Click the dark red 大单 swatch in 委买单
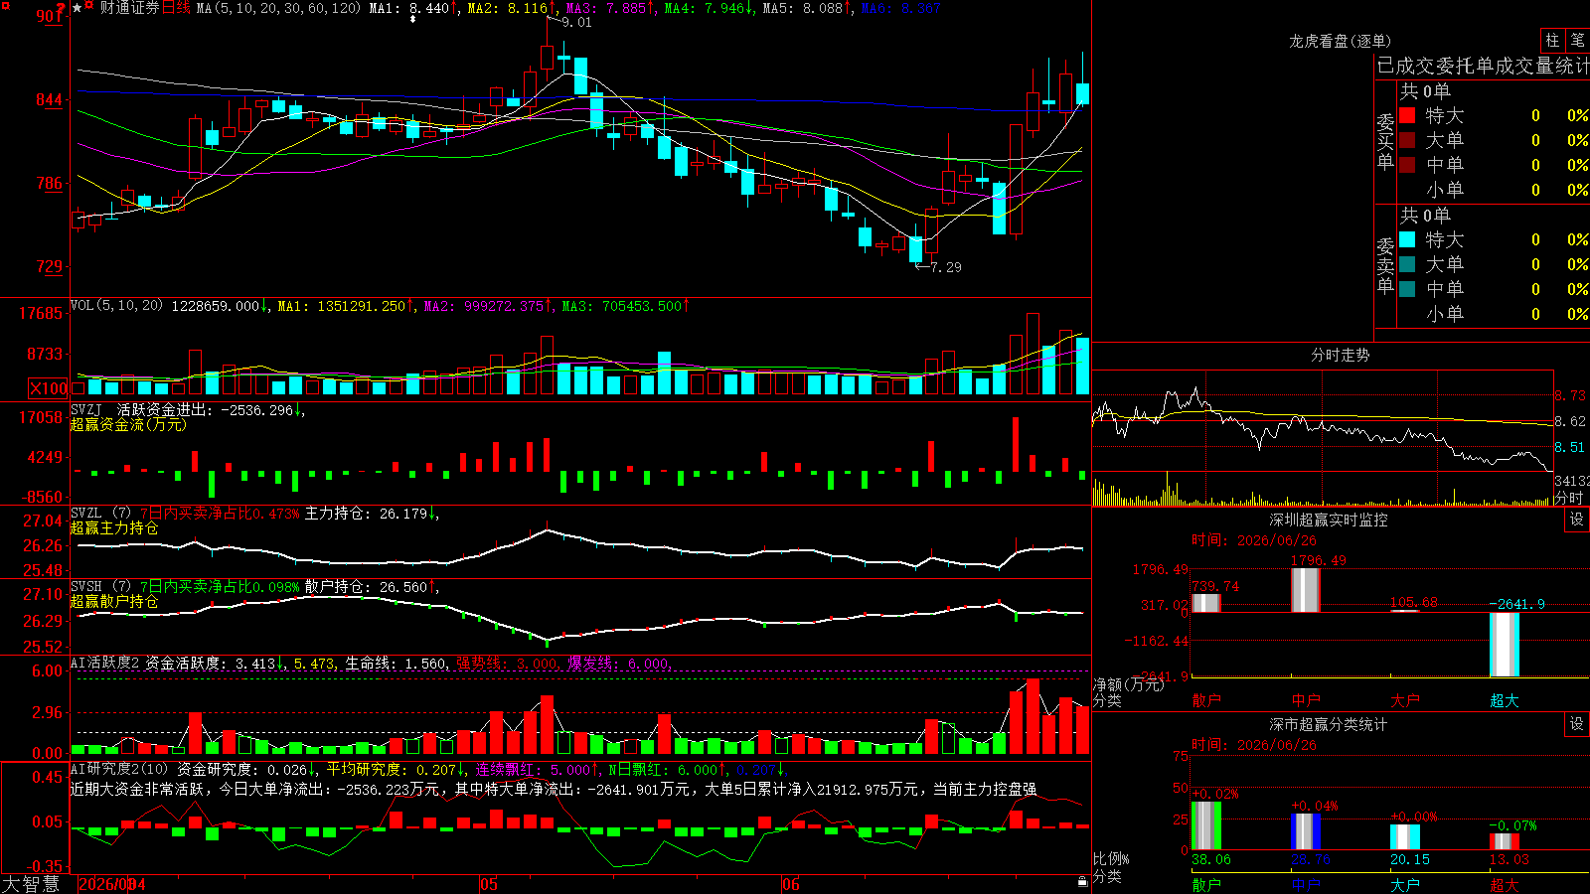This screenshot has width=1590, height=894. click(x=1407, y=140)
